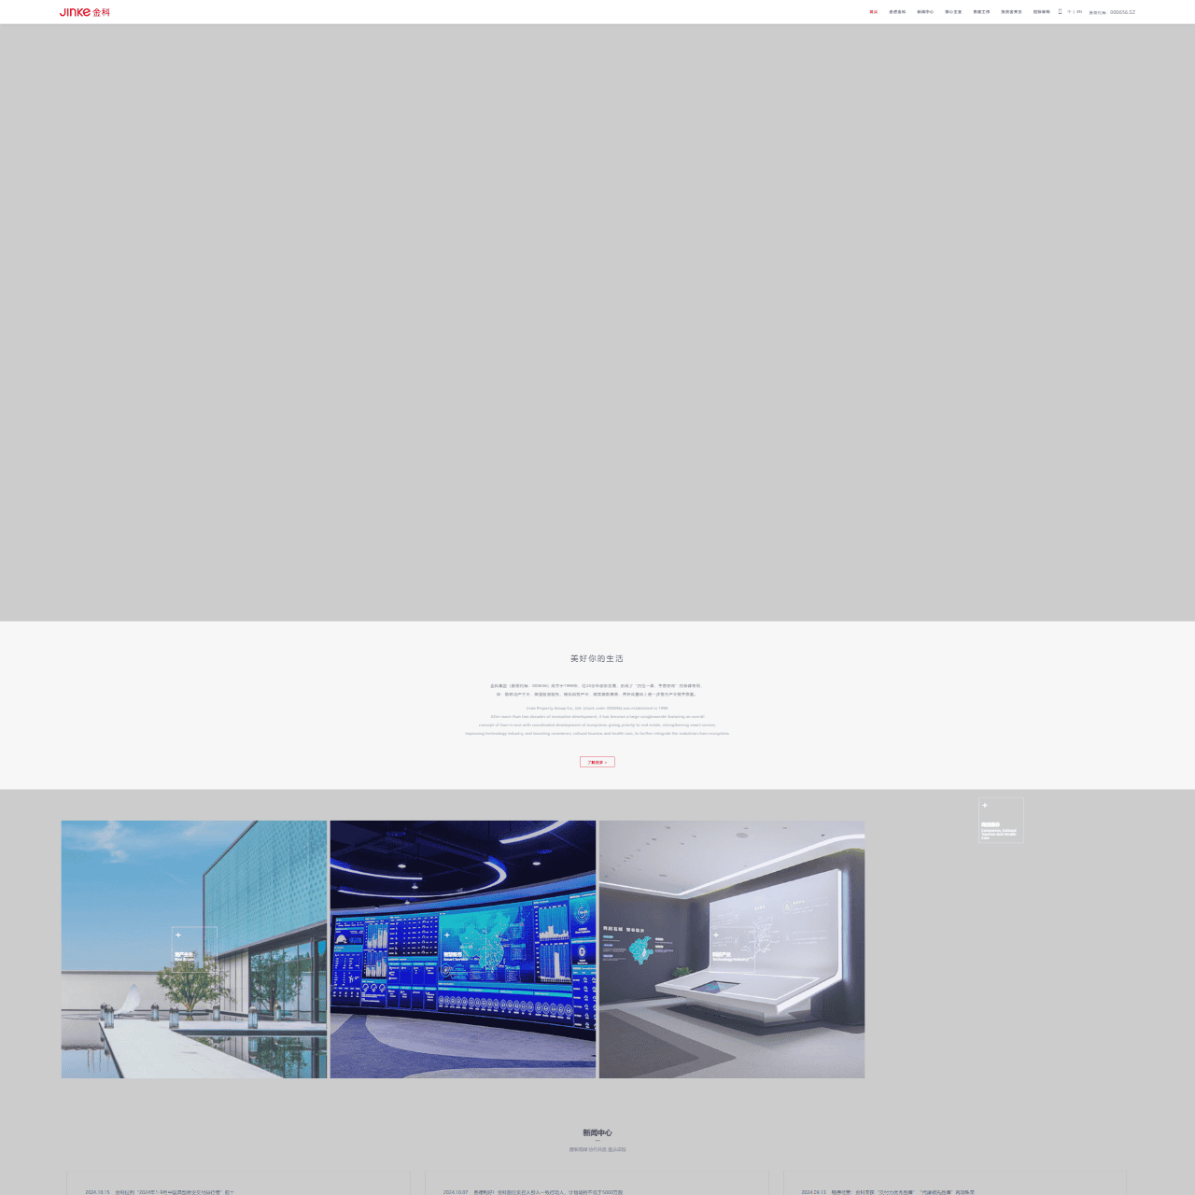Click the stock code 000656.SZ
1195x1195 pixels.
click(1122, 12)
